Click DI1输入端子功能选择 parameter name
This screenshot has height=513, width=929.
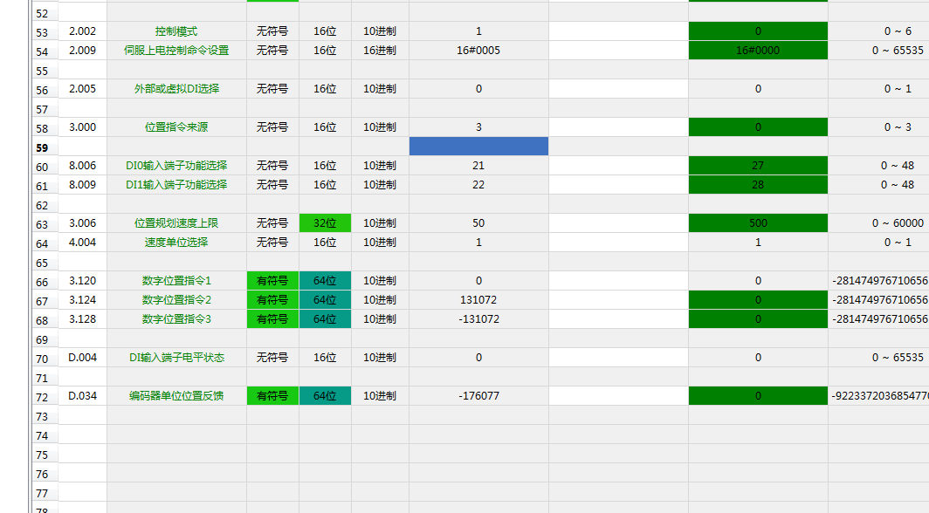click(x=176, y=185)
